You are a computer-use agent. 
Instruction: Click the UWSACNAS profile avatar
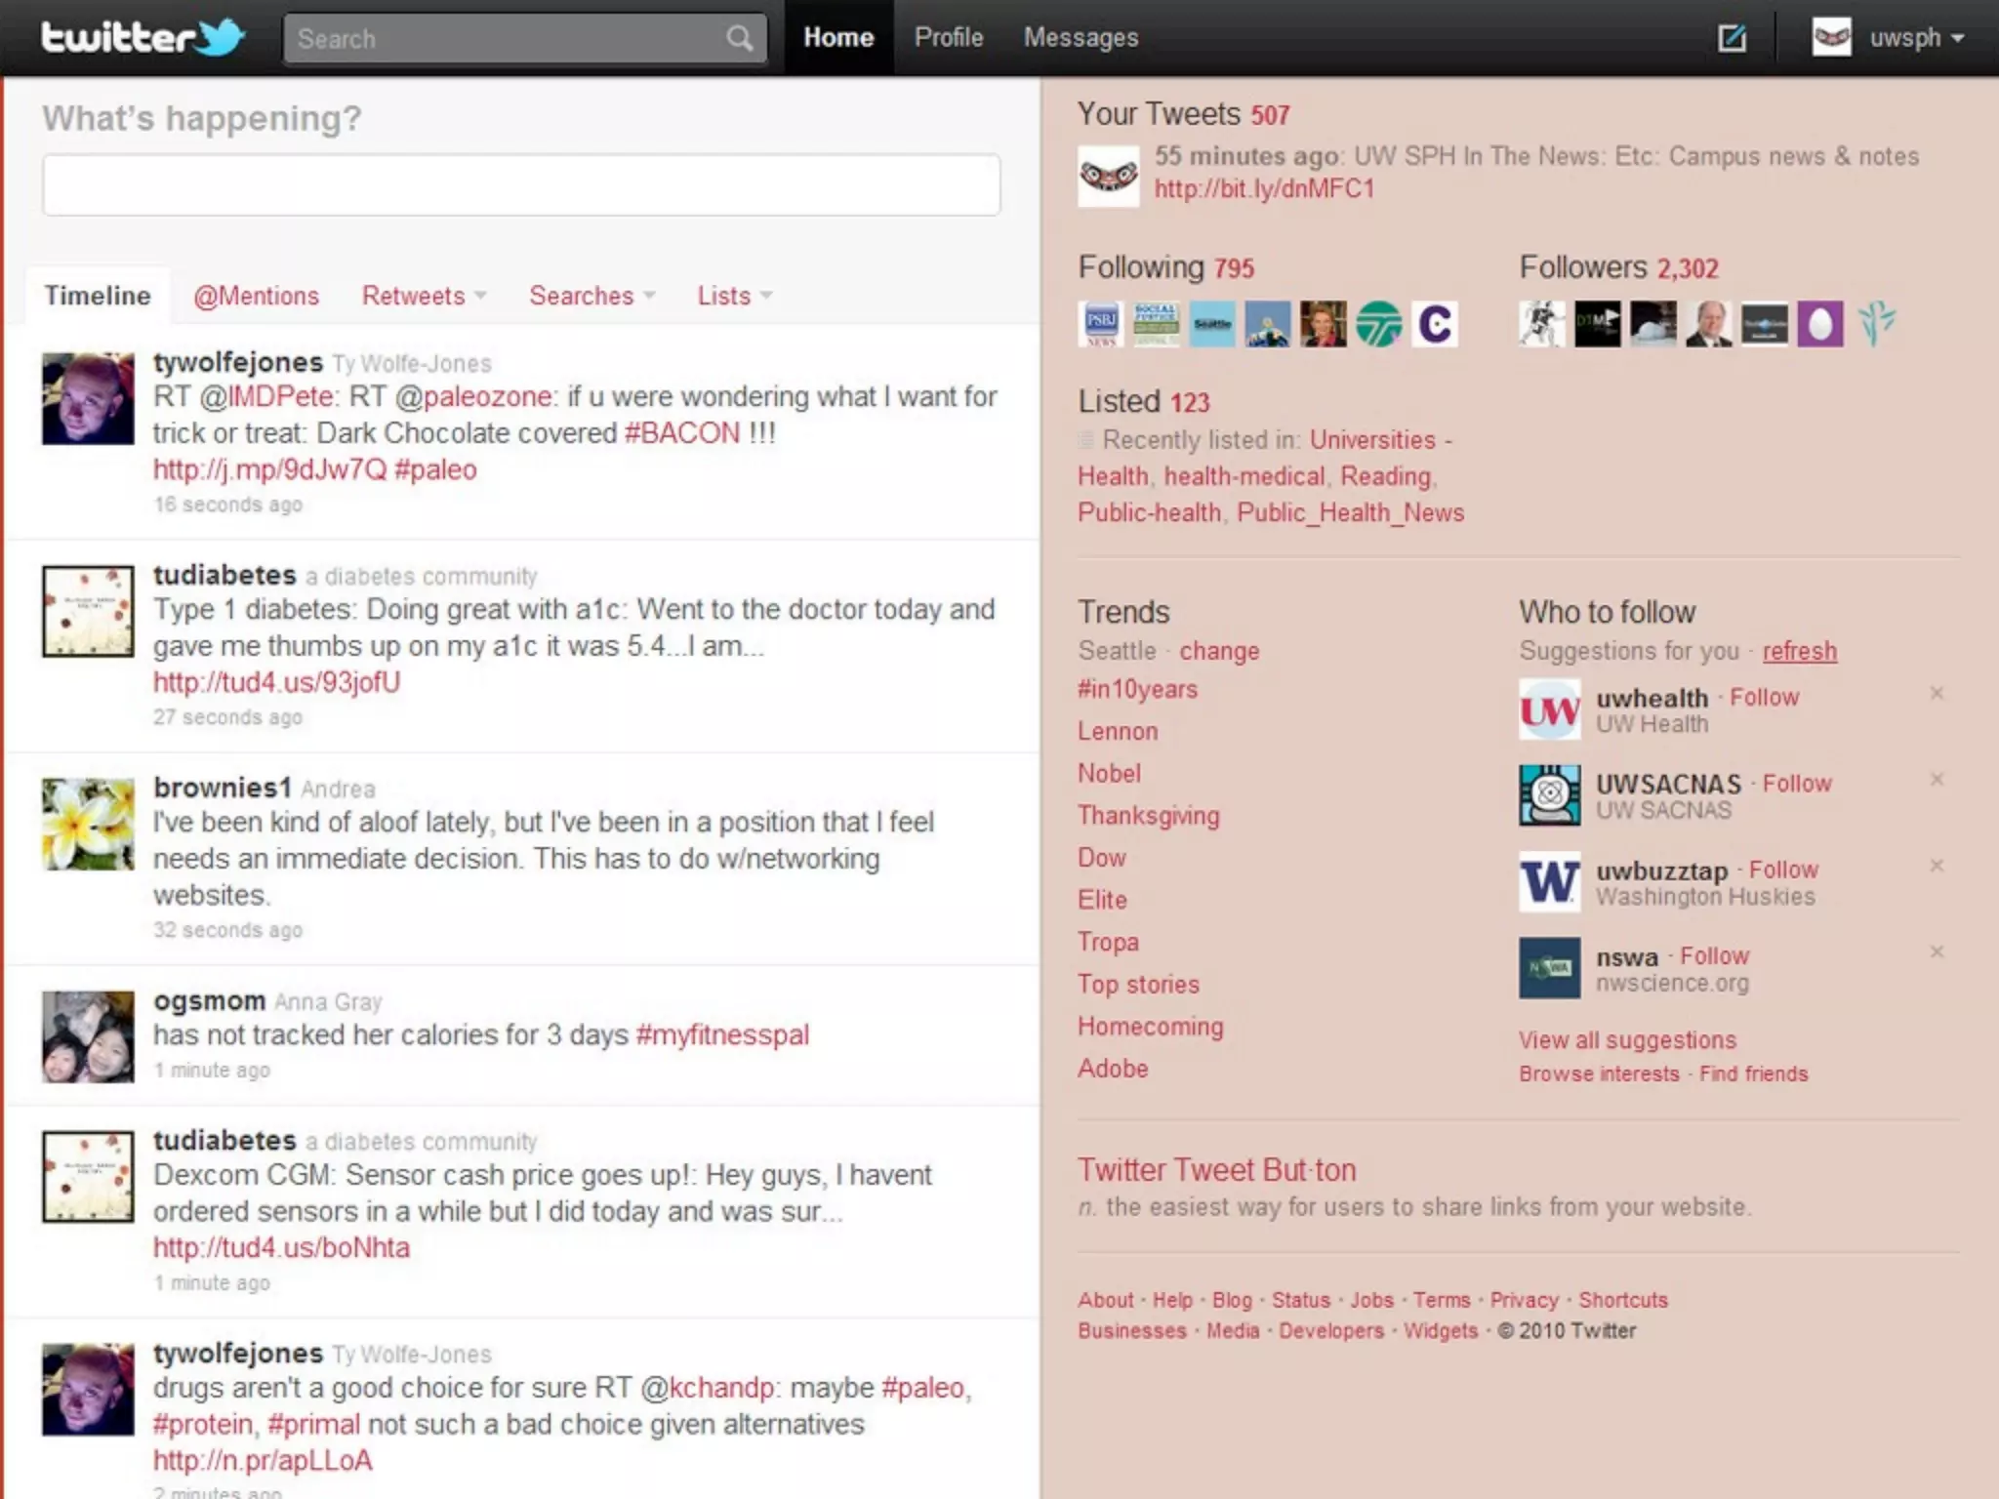pyautogui.click(x=1549, y=795)
